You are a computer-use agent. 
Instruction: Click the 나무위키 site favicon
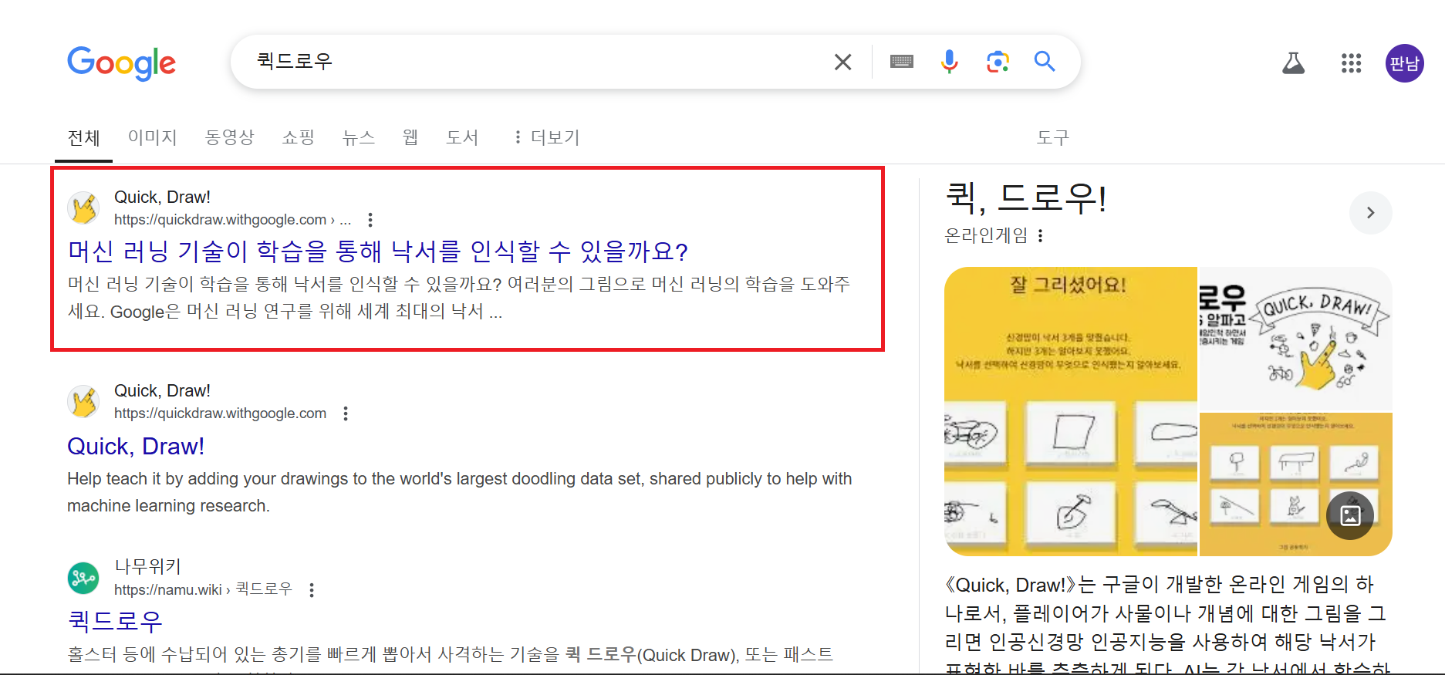tap(83, 578)
